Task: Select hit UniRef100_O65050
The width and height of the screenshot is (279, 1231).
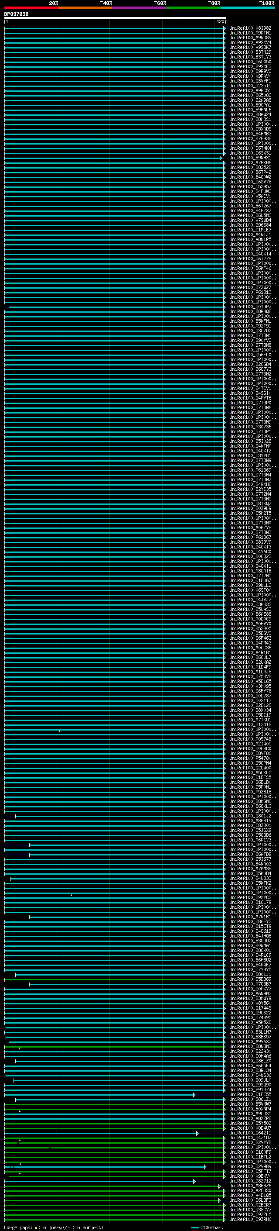Action: click(x=250, y=62)
